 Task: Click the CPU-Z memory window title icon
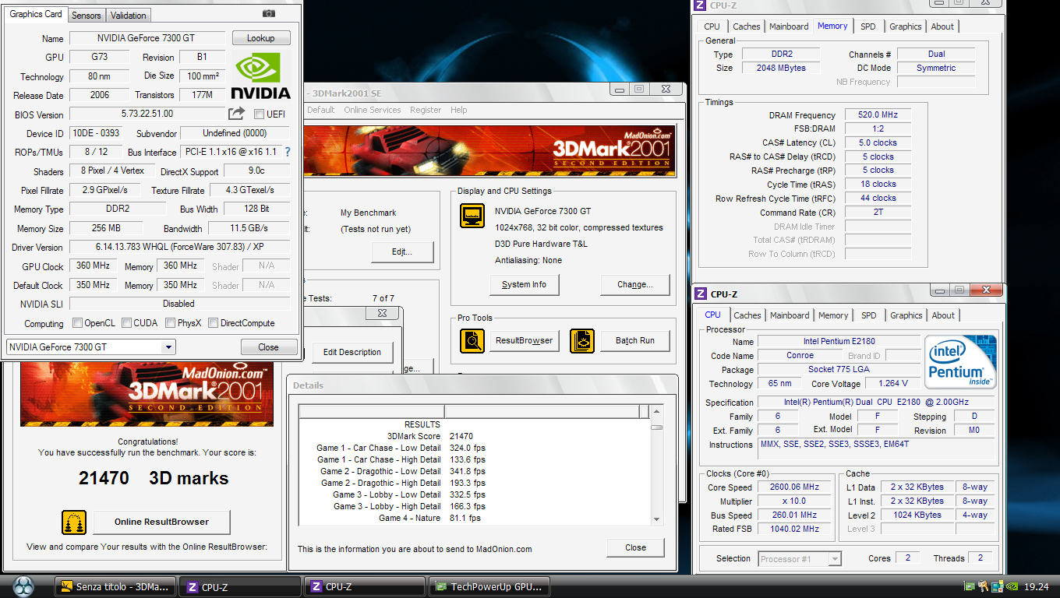click(700, 5)
